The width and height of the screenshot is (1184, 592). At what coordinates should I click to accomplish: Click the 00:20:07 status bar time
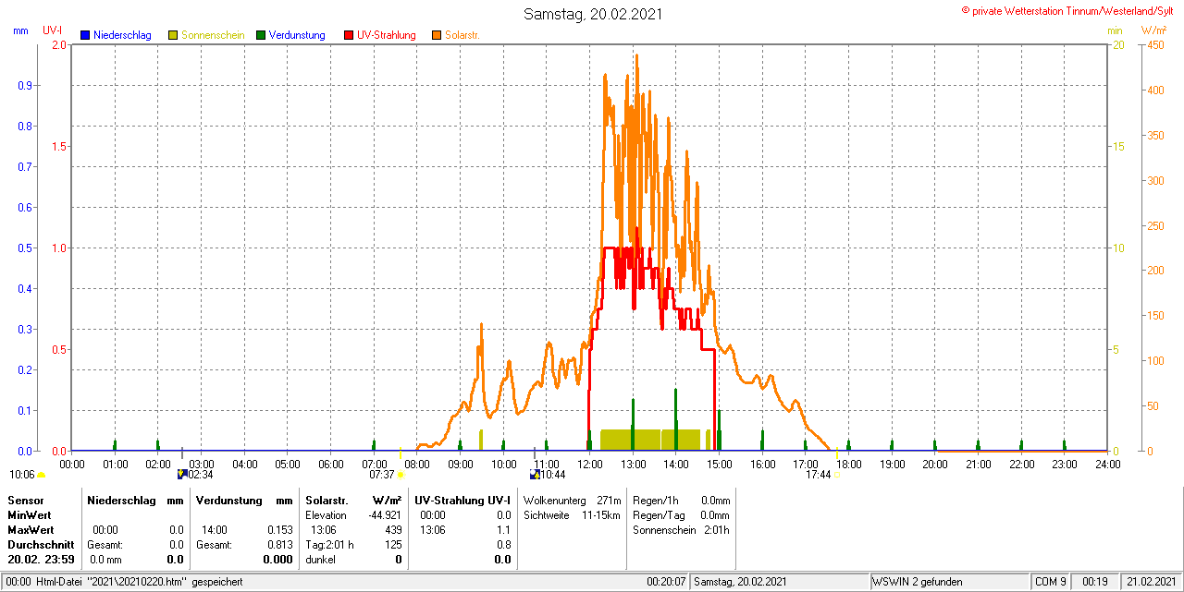point(665,582)
